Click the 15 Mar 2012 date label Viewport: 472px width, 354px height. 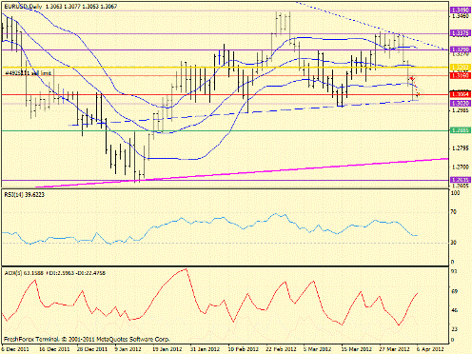pyautogui.click(x=356, y=349)
